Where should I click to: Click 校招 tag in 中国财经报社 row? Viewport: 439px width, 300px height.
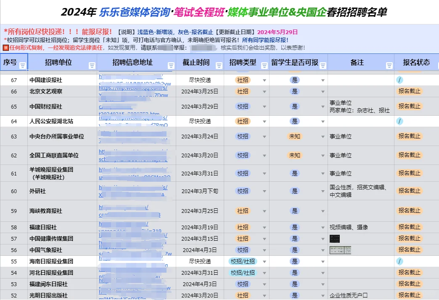(243, 106)
